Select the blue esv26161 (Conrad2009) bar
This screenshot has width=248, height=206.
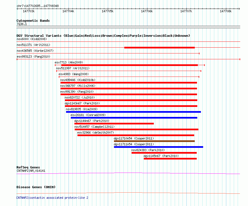(x=134, y=118)
